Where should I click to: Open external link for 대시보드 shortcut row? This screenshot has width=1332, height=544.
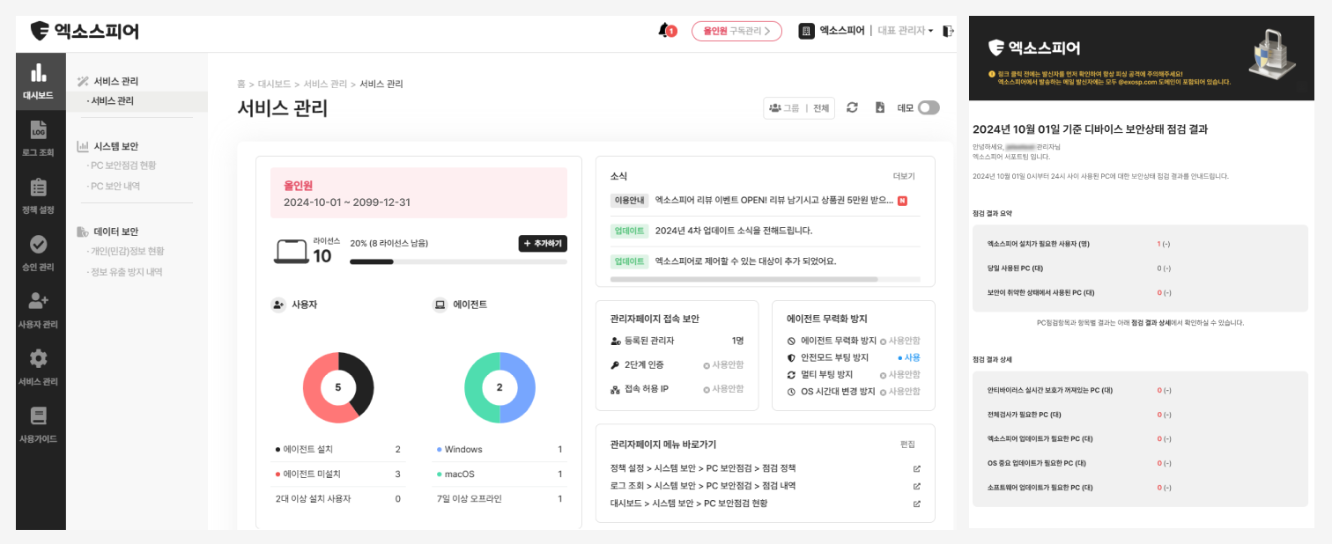[x=916, y=504]
